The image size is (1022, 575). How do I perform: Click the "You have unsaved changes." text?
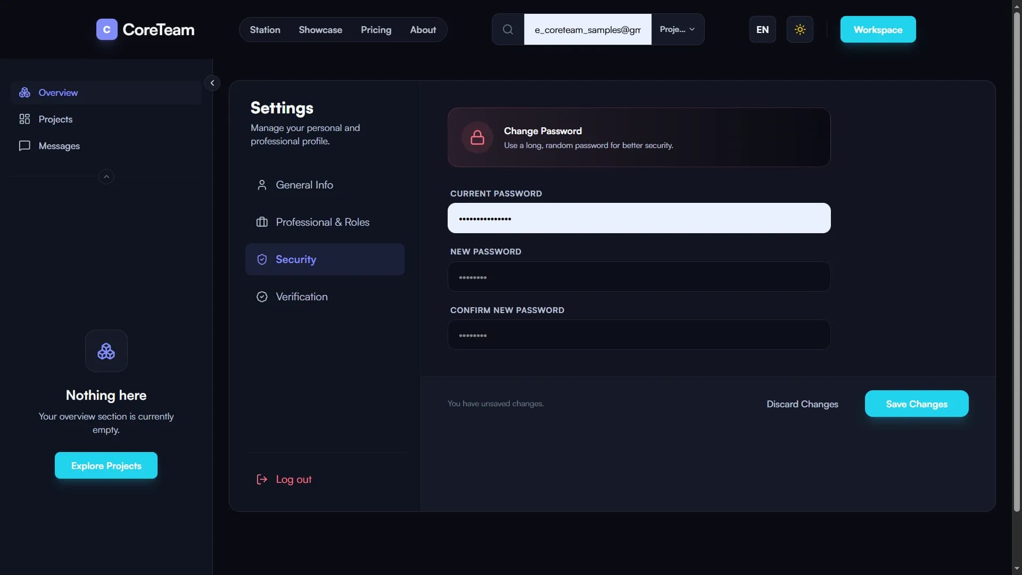(496, 404)
